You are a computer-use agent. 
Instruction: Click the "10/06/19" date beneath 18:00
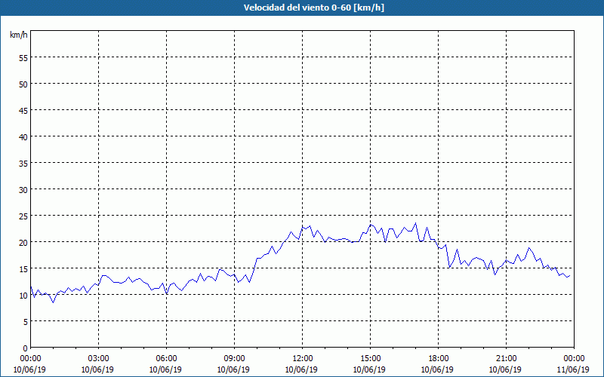438,369
